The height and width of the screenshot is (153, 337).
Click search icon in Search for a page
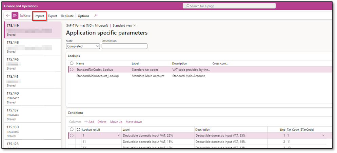pyautogui.click(x=187, y=6)
